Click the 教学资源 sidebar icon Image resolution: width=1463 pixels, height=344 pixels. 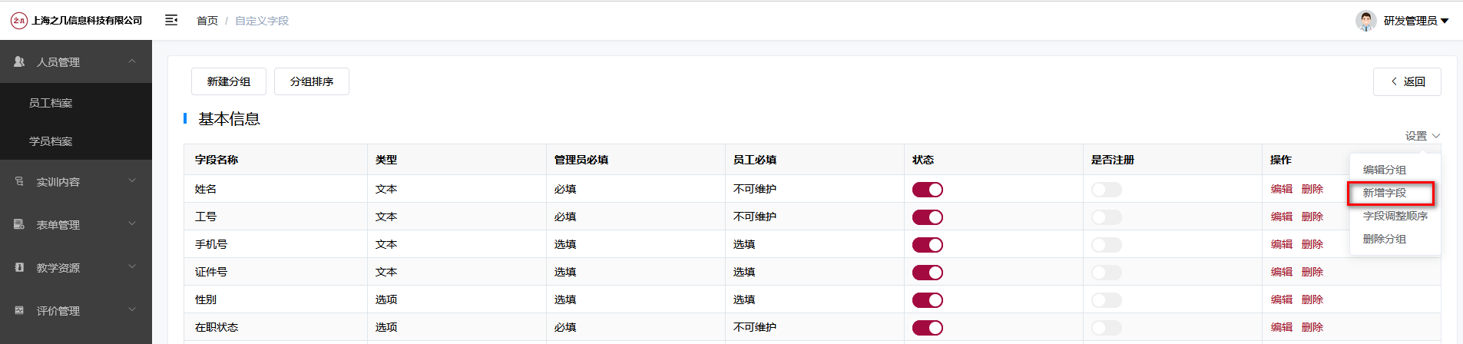coord(19,267)
